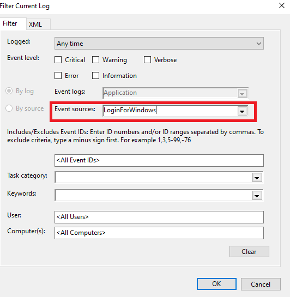Screen dimensions: 290x297
Task: Click the All Event IDs input field
Action: point(159,160)
